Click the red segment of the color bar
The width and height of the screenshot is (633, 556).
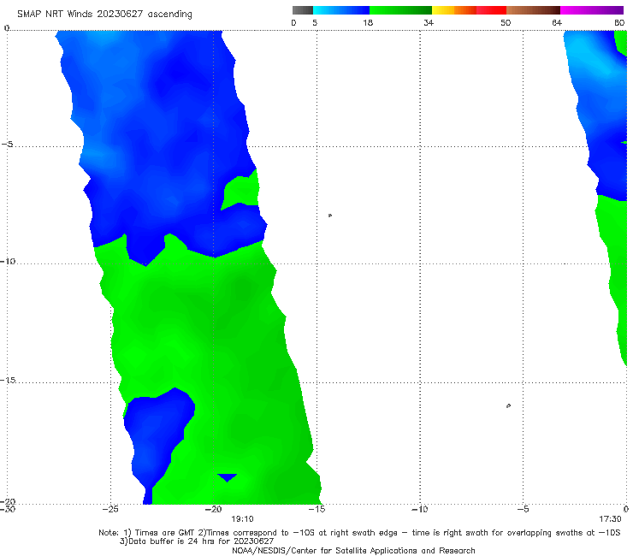point(491,10)
